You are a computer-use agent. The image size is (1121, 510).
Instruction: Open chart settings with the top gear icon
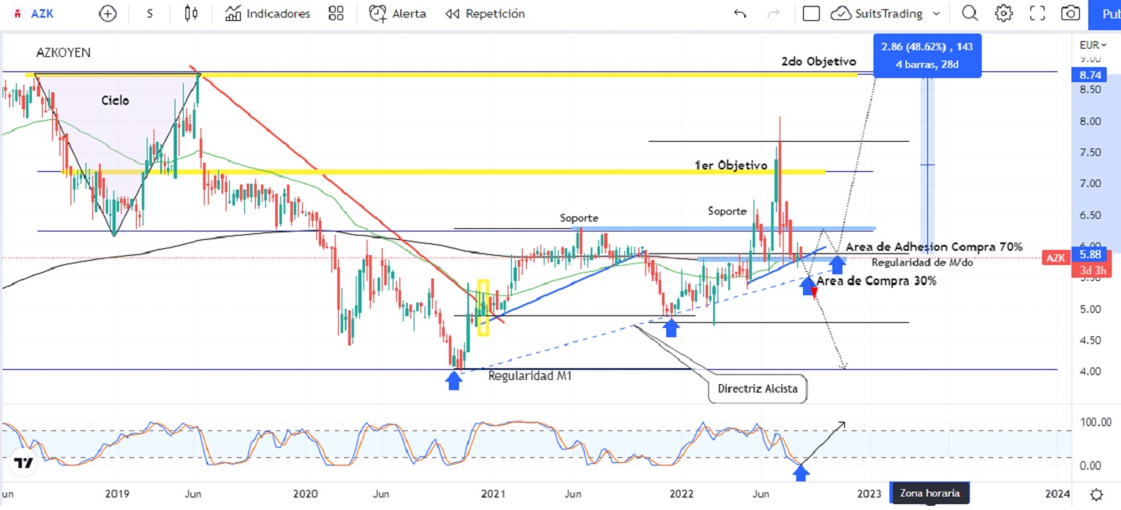click(1004, 13)
